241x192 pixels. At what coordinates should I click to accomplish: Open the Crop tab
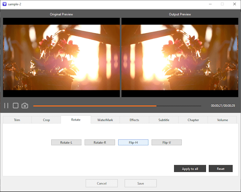tap(46, 120)
